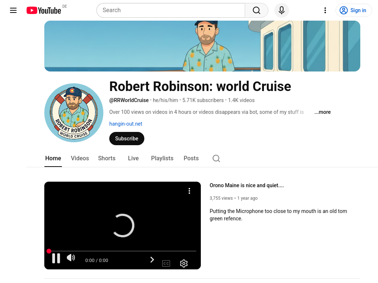Click the Robert Robinson channel avatar

point(74,113)
